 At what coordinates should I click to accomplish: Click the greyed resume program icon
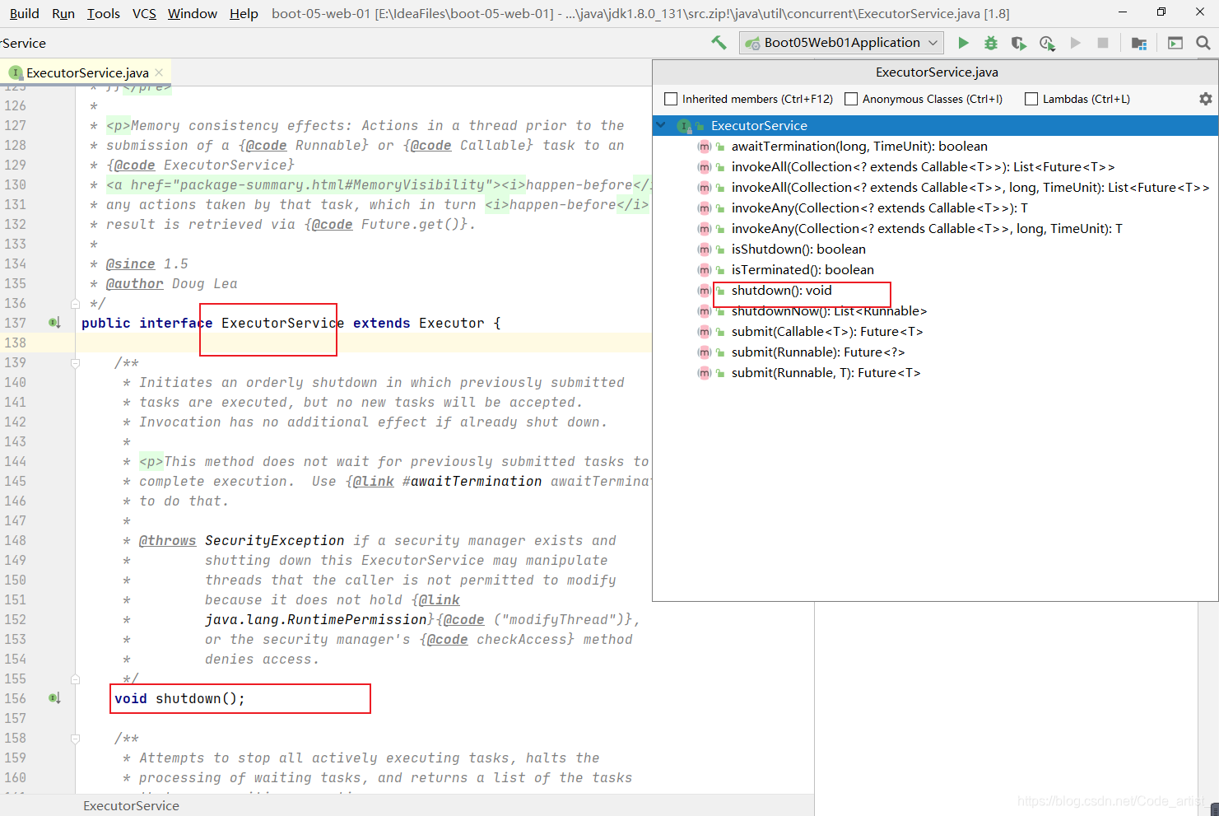point(1075,43)
